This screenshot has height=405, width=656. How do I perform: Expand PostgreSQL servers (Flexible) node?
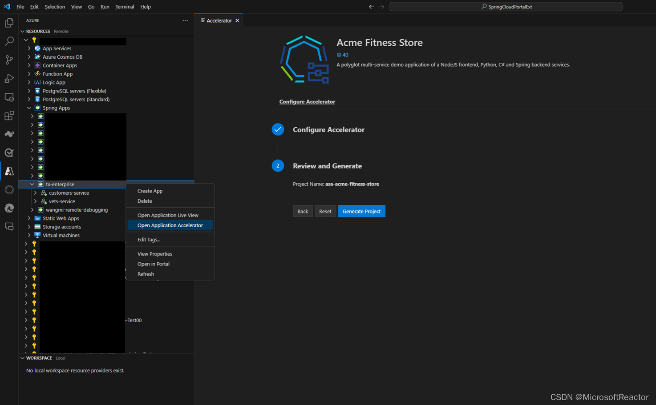tap(29, 91)
